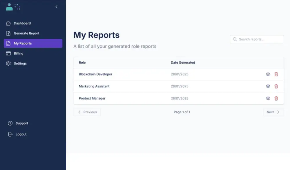Click the app logo in sidebar
The width and height of the screenshot is (290, 170).
(13, 7)
